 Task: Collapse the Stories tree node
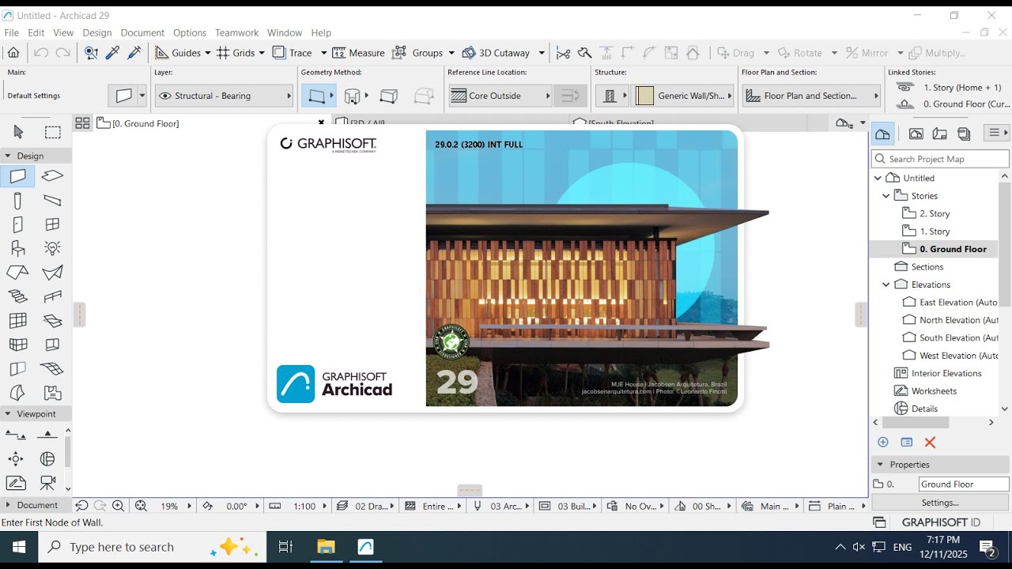coord(886,196)
